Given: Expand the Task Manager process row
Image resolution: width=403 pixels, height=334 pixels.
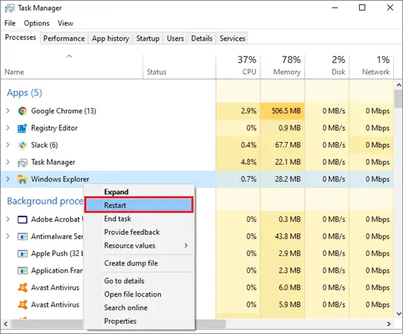Looking at the screenshot, I should pos(8,162).
